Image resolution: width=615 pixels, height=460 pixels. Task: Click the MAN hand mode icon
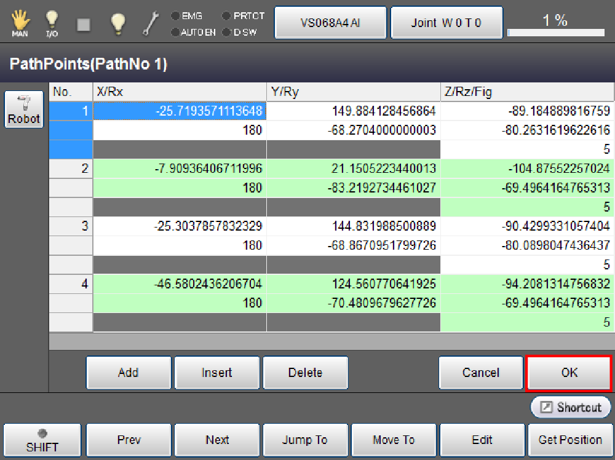(20, 23)
